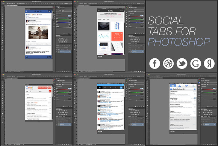Open Preset dropdown beside the Facebook panel
Screen dimensions: 218x146
[x=67, y=10]
